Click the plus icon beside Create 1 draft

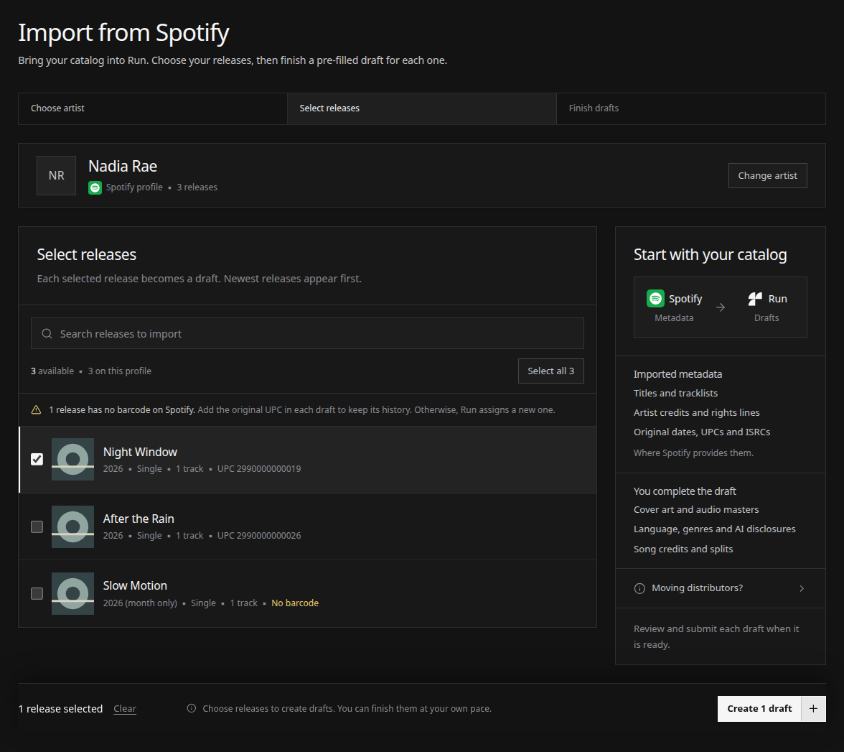[x=813, y=708]
